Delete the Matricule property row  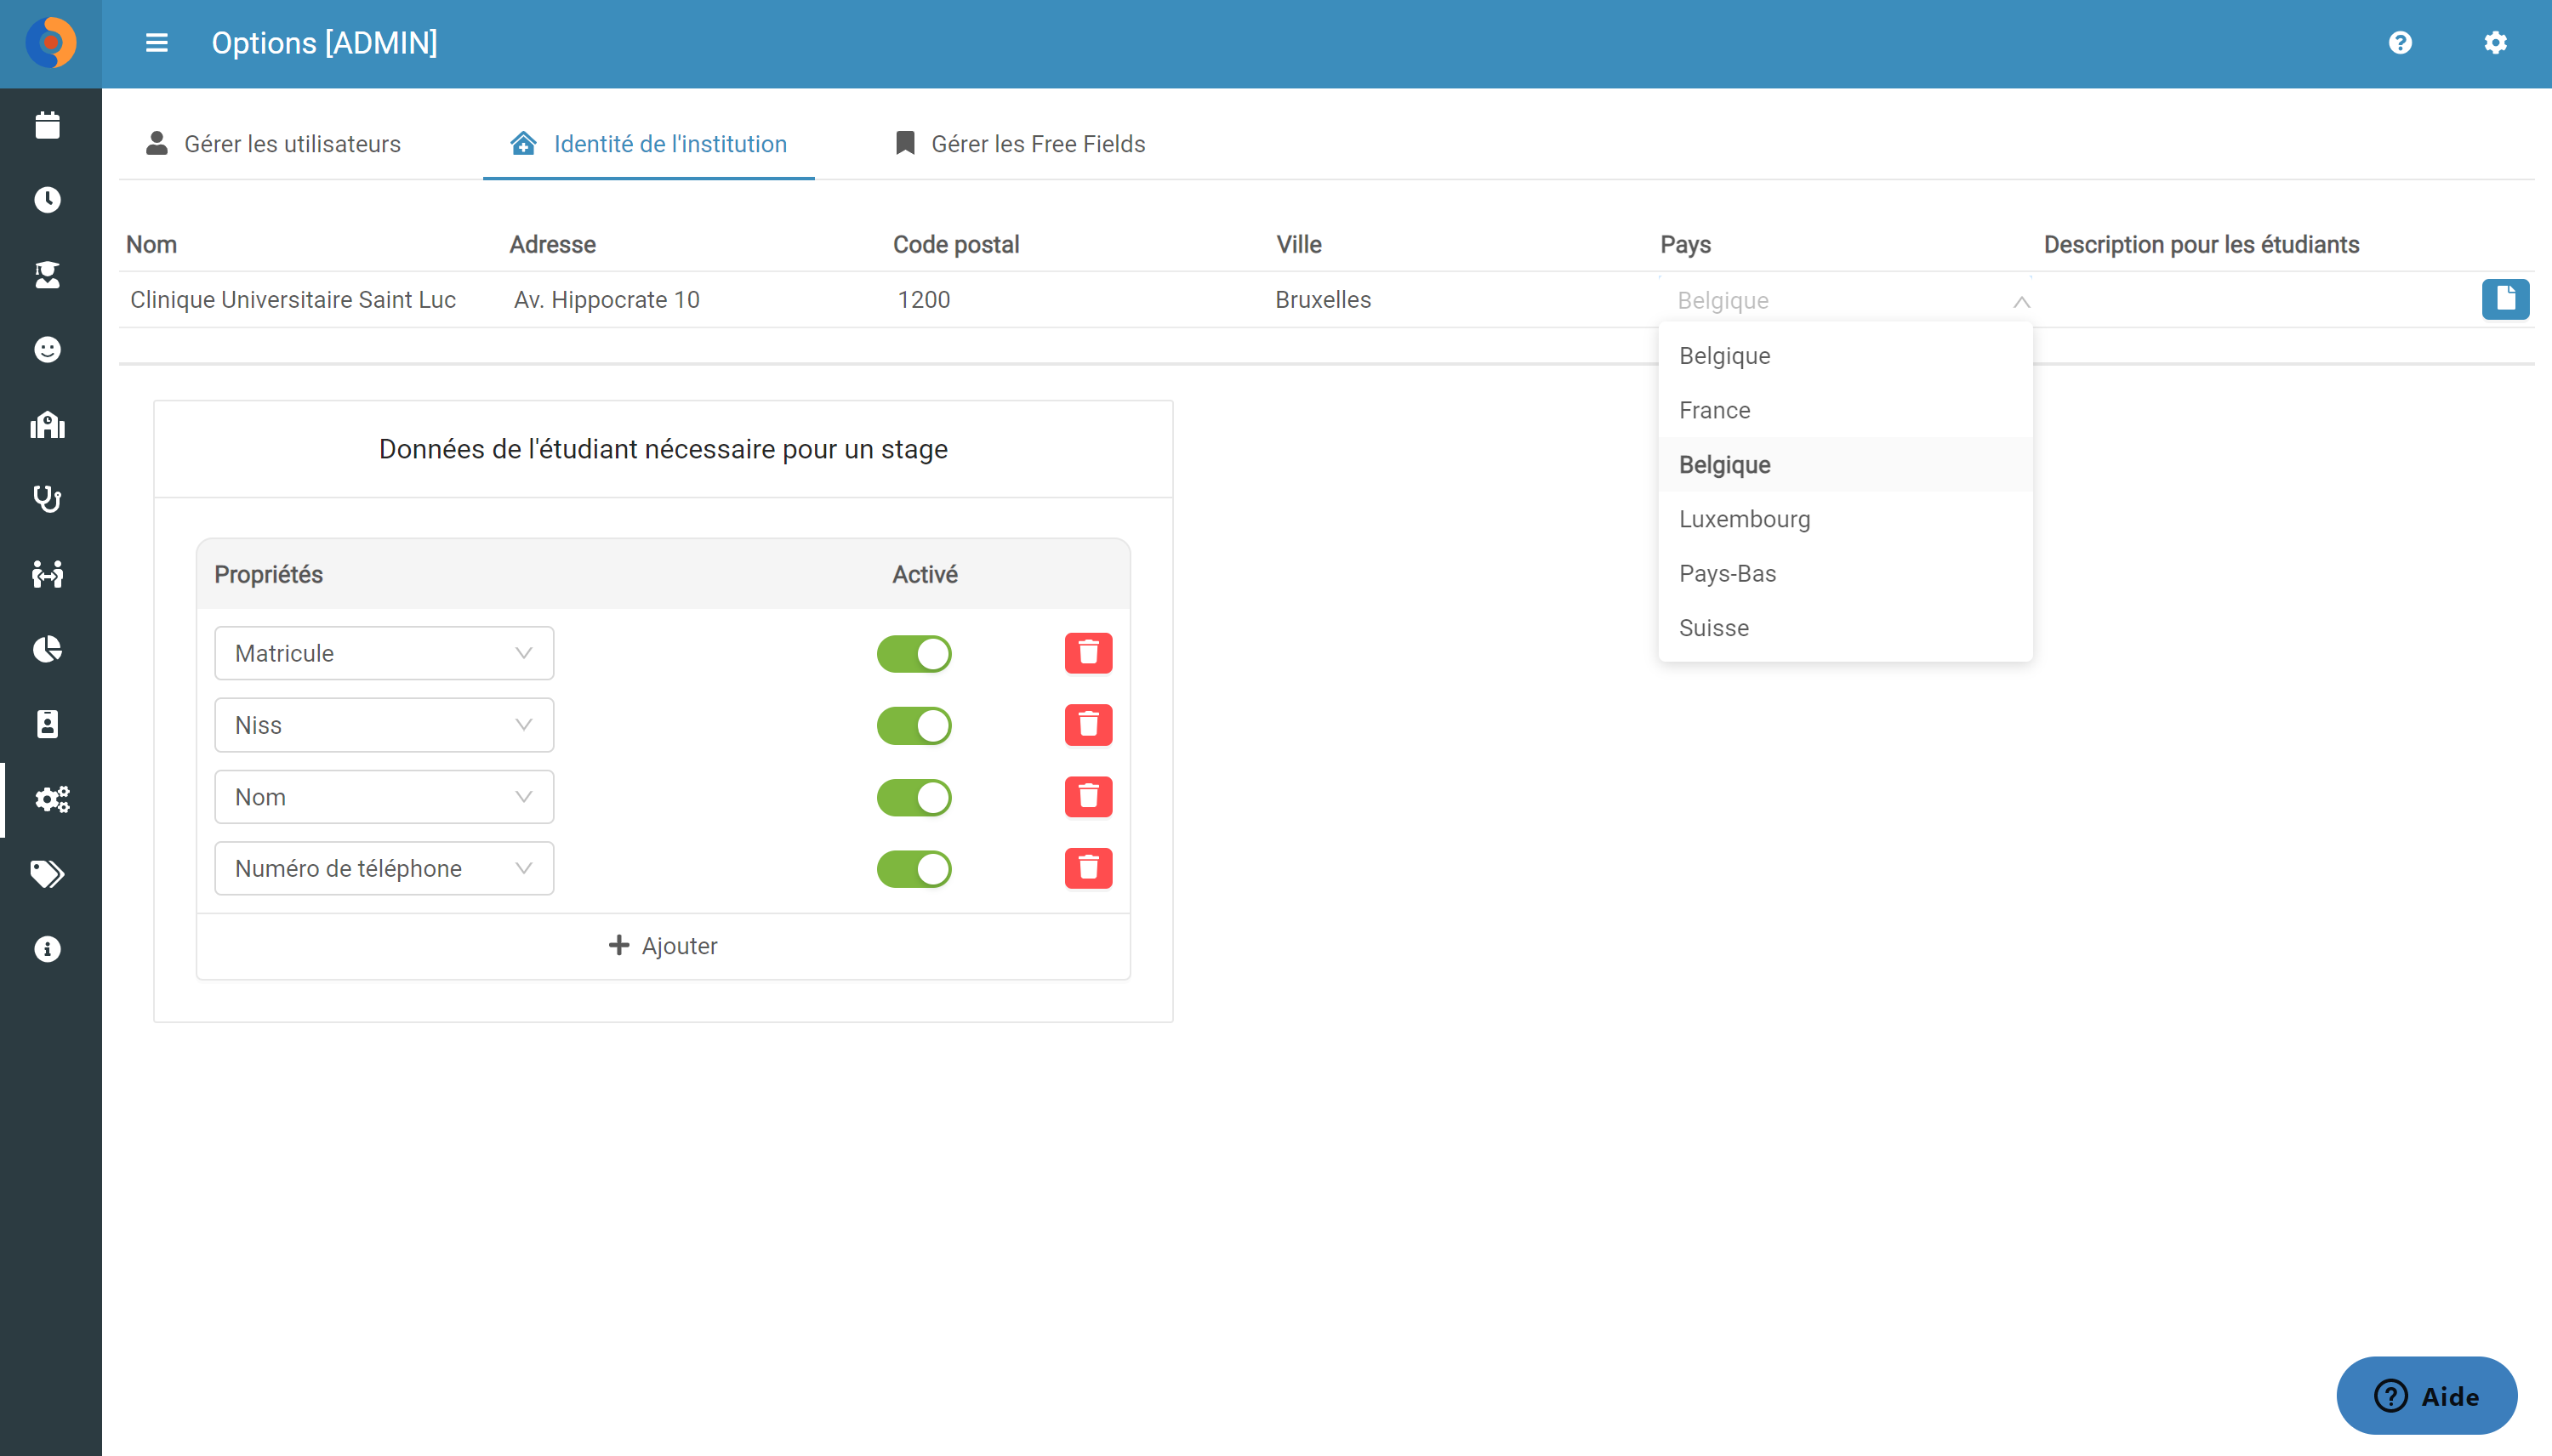1088,653
